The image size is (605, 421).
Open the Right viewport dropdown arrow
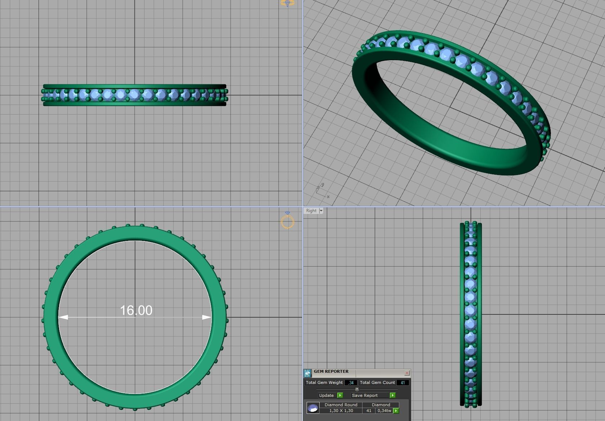coord(321,211)
